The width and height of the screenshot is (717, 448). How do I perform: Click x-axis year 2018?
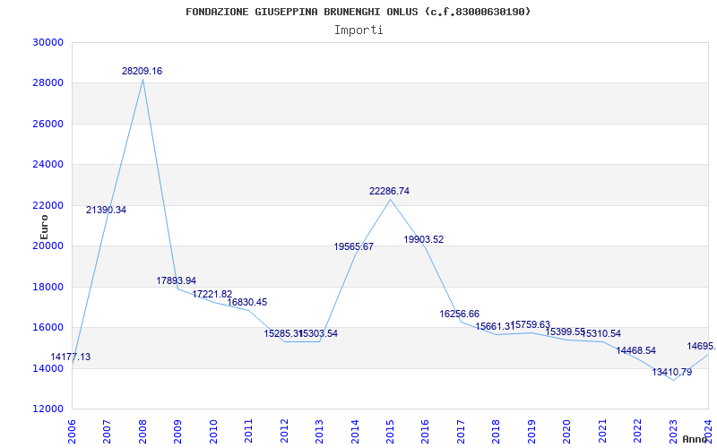(x=497, y=432)
